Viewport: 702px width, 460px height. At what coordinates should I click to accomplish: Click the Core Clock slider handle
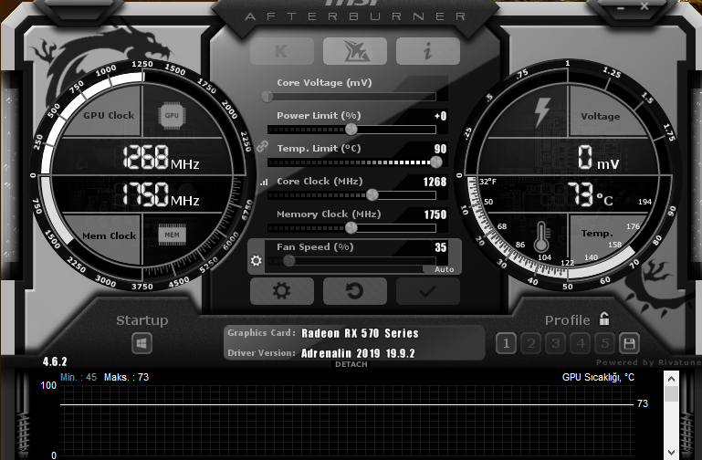tap(372, 195)
